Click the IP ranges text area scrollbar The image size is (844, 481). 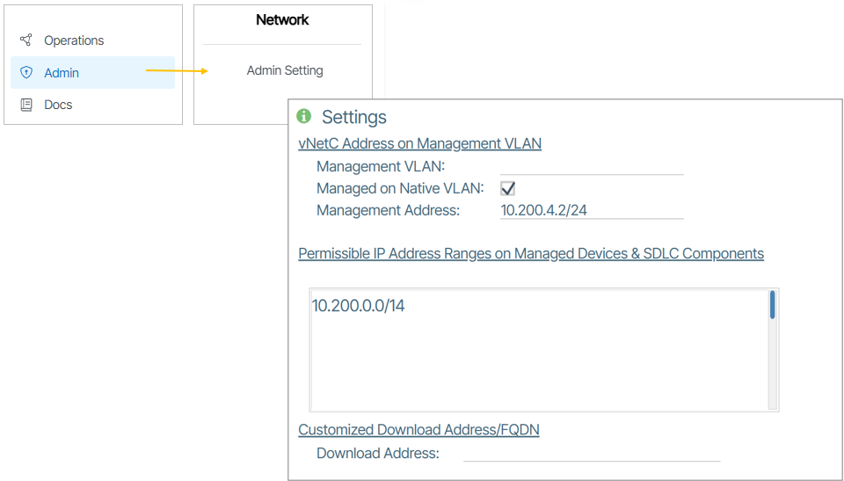tap(773, 305)
